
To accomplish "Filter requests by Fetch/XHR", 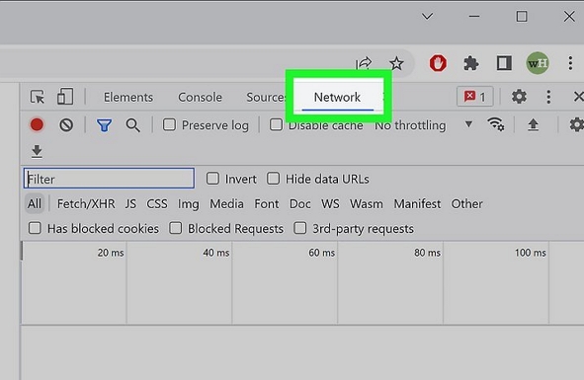I will (x=86, y=203).
